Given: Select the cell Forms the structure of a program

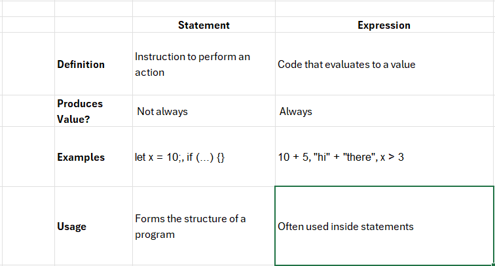Looking at the screenshot, I should 204,226.
